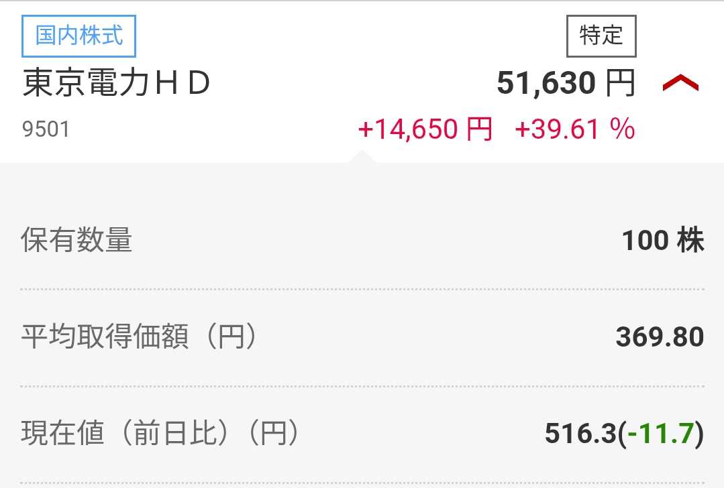This screenshot has height=488, width=724.
Task: Tap the 株 unit after 100
Action: click(x=690, y=240)
